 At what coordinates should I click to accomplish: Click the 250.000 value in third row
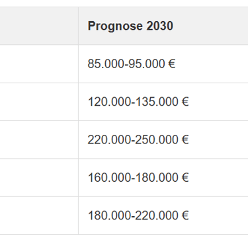tap(157, 140)
